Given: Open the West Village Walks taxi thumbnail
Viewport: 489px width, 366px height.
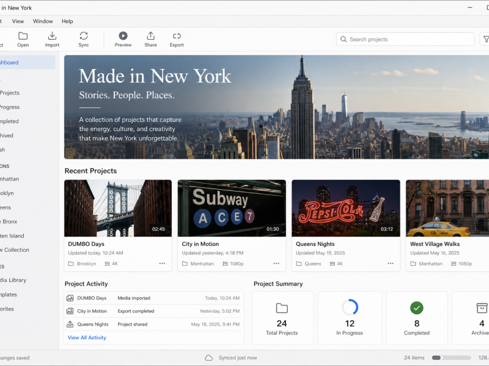Looking at the screenshot, I should pyautogui.click(x=447, y=208).
